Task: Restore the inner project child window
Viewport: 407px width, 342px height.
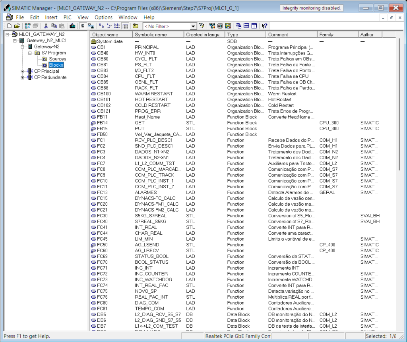Action: 391,17
